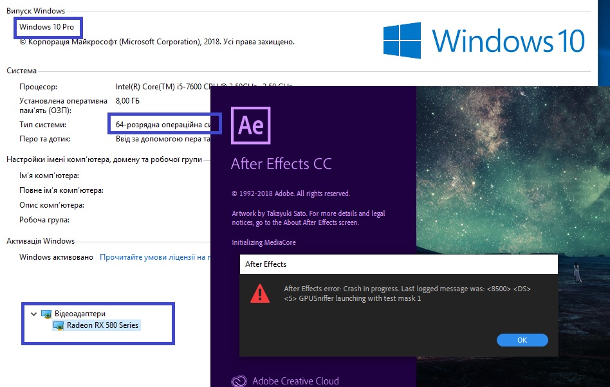Click the Crash in progress error message
The height and width of the screenshot is (387, 610).
coord(407,293)
